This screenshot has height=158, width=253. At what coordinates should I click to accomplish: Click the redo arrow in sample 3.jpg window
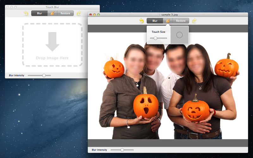(x=194, y=21)
